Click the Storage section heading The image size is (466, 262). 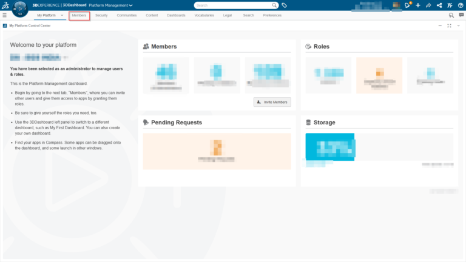click(x=324, y=123)
